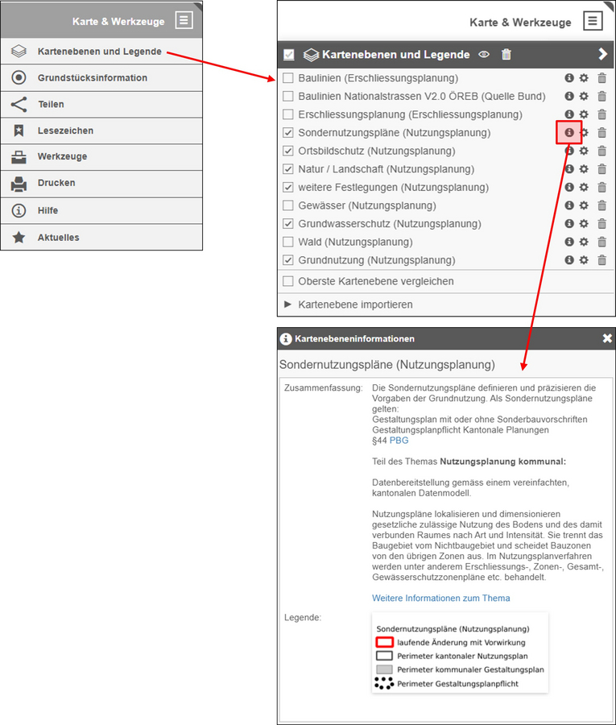This screenshot has width=616, height=725.
Task: Open the hamburger menu in right panel
Action: coord(593,21)
